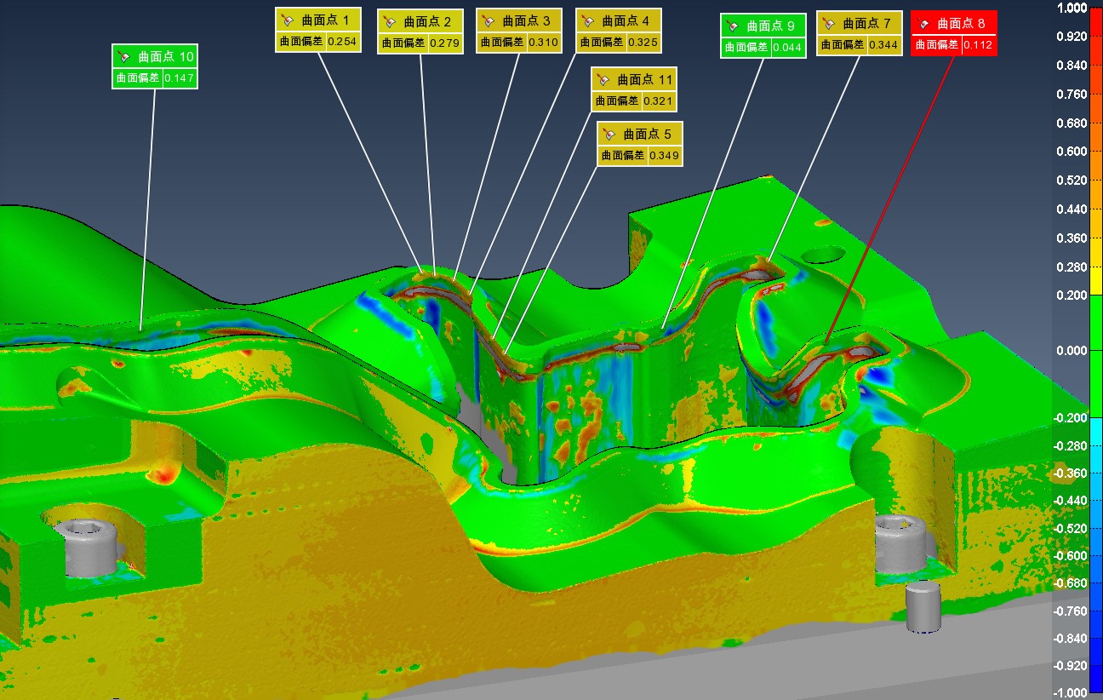Click deviation value 0.254 of point 1
Viewport: 1103px width, 700px height.
click(x=342, y=41)
